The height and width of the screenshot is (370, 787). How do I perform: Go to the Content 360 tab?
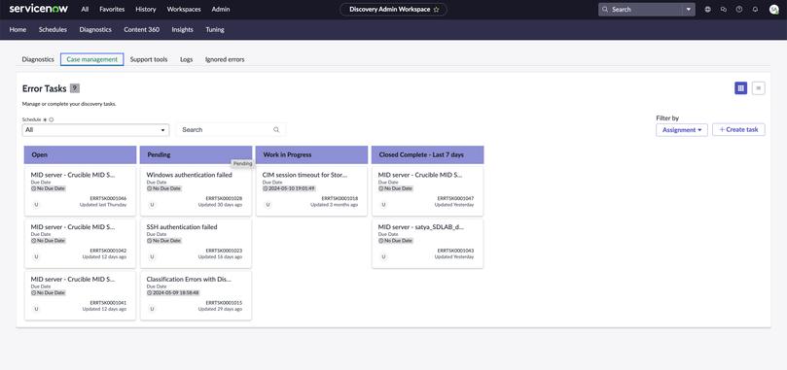tap(141, 29)
